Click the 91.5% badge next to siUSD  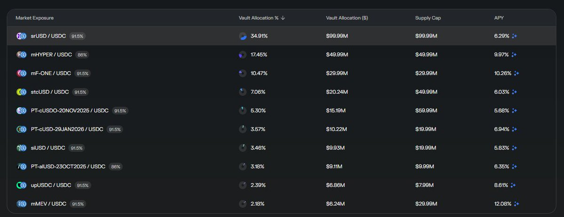77,148
